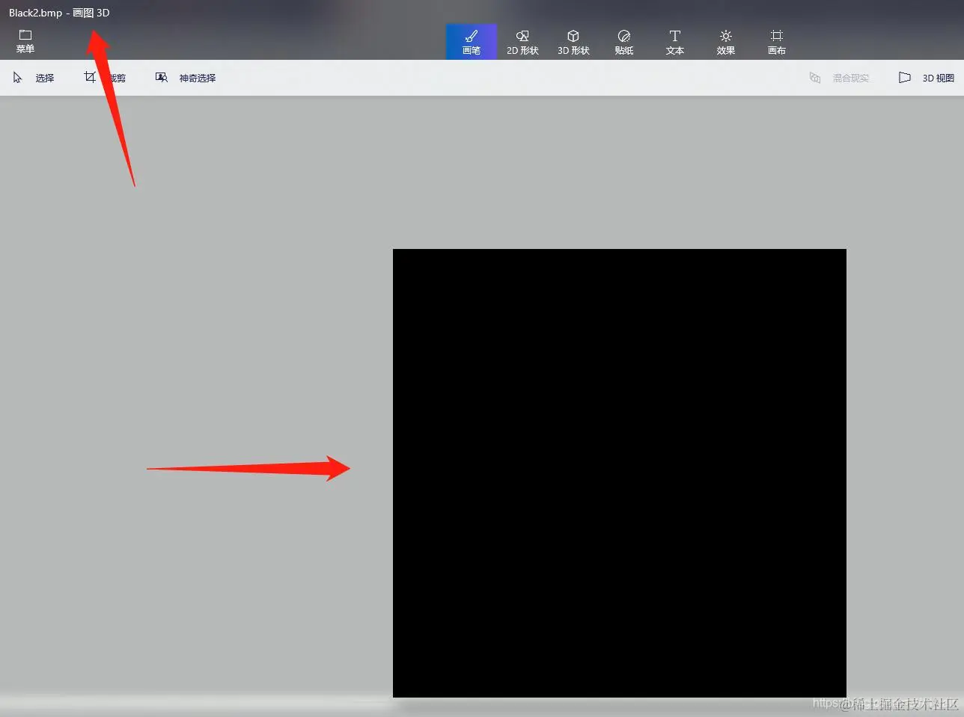
Task: Click the black canvas image
Action: pos(620,473)
